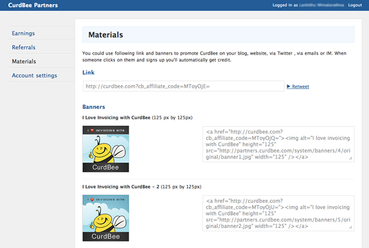Click the second CurdBee banner with blue header
Image resolution: width=369 pixels, height=248 pixels.
(x=105, y=218)
